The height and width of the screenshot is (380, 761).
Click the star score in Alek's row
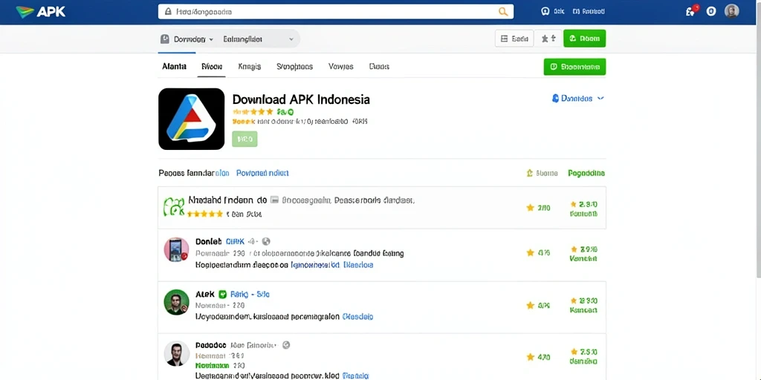[538, 305]
